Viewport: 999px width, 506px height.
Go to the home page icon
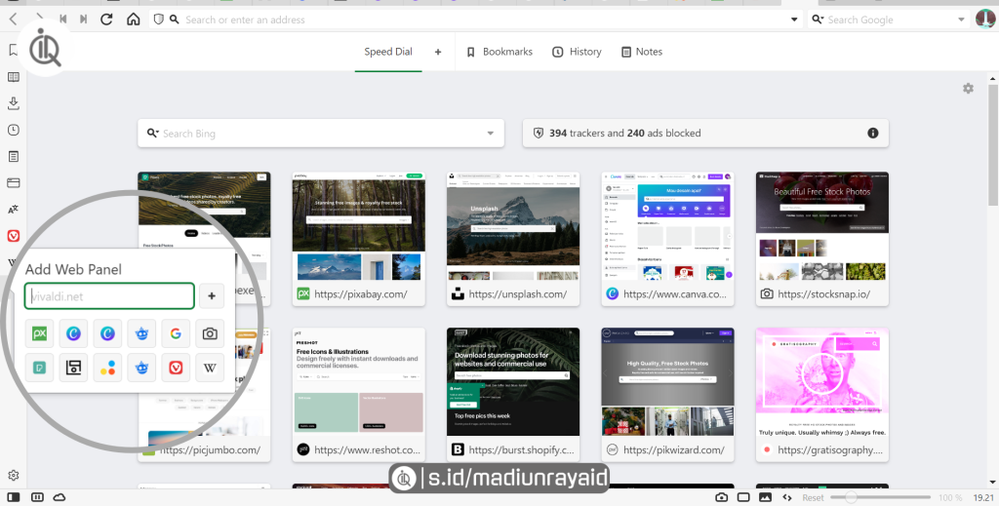pos(133,19)
